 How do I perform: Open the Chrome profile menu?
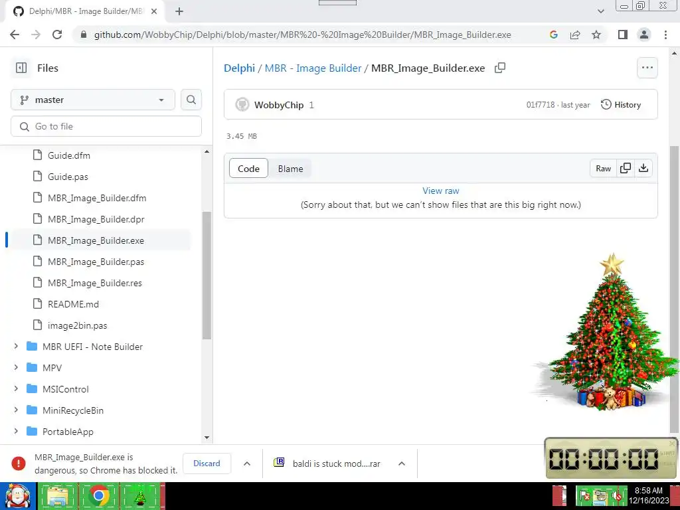pos(644,35)
